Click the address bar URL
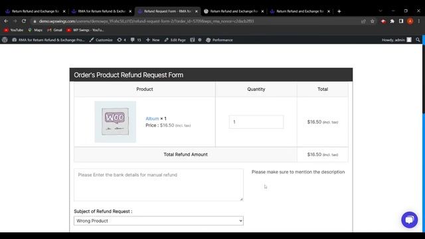This screenshot has height=239, width=425. [x=146, y=21]
